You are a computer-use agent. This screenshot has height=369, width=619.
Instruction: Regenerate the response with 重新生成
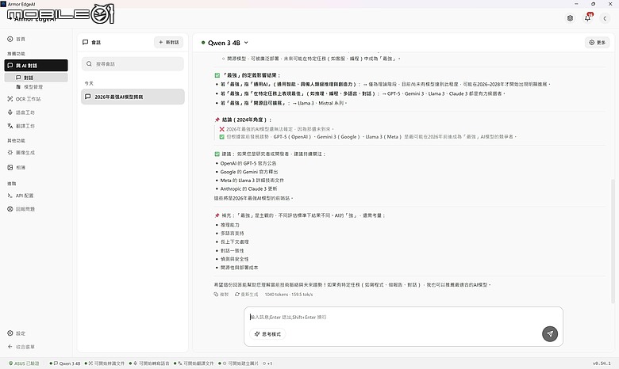pyautogui.click(x=246, y=295)
